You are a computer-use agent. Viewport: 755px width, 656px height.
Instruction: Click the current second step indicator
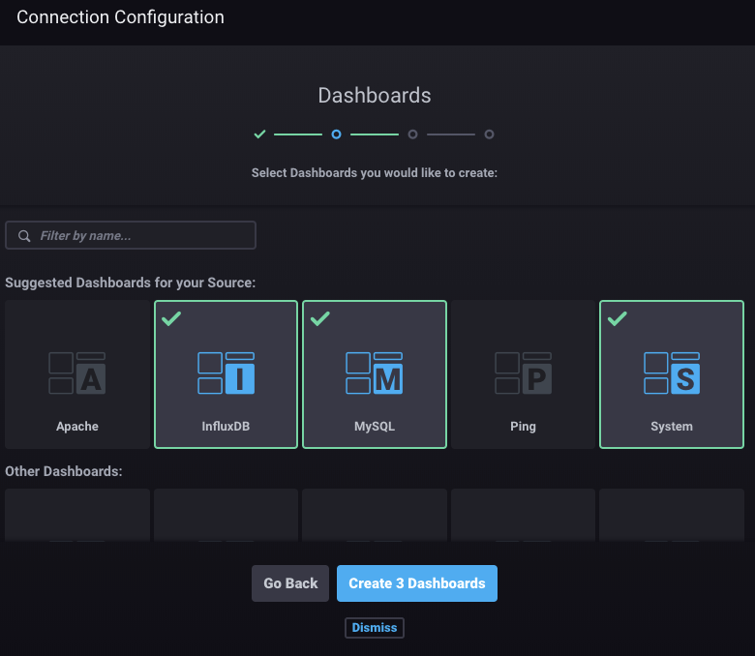[336, 134]
